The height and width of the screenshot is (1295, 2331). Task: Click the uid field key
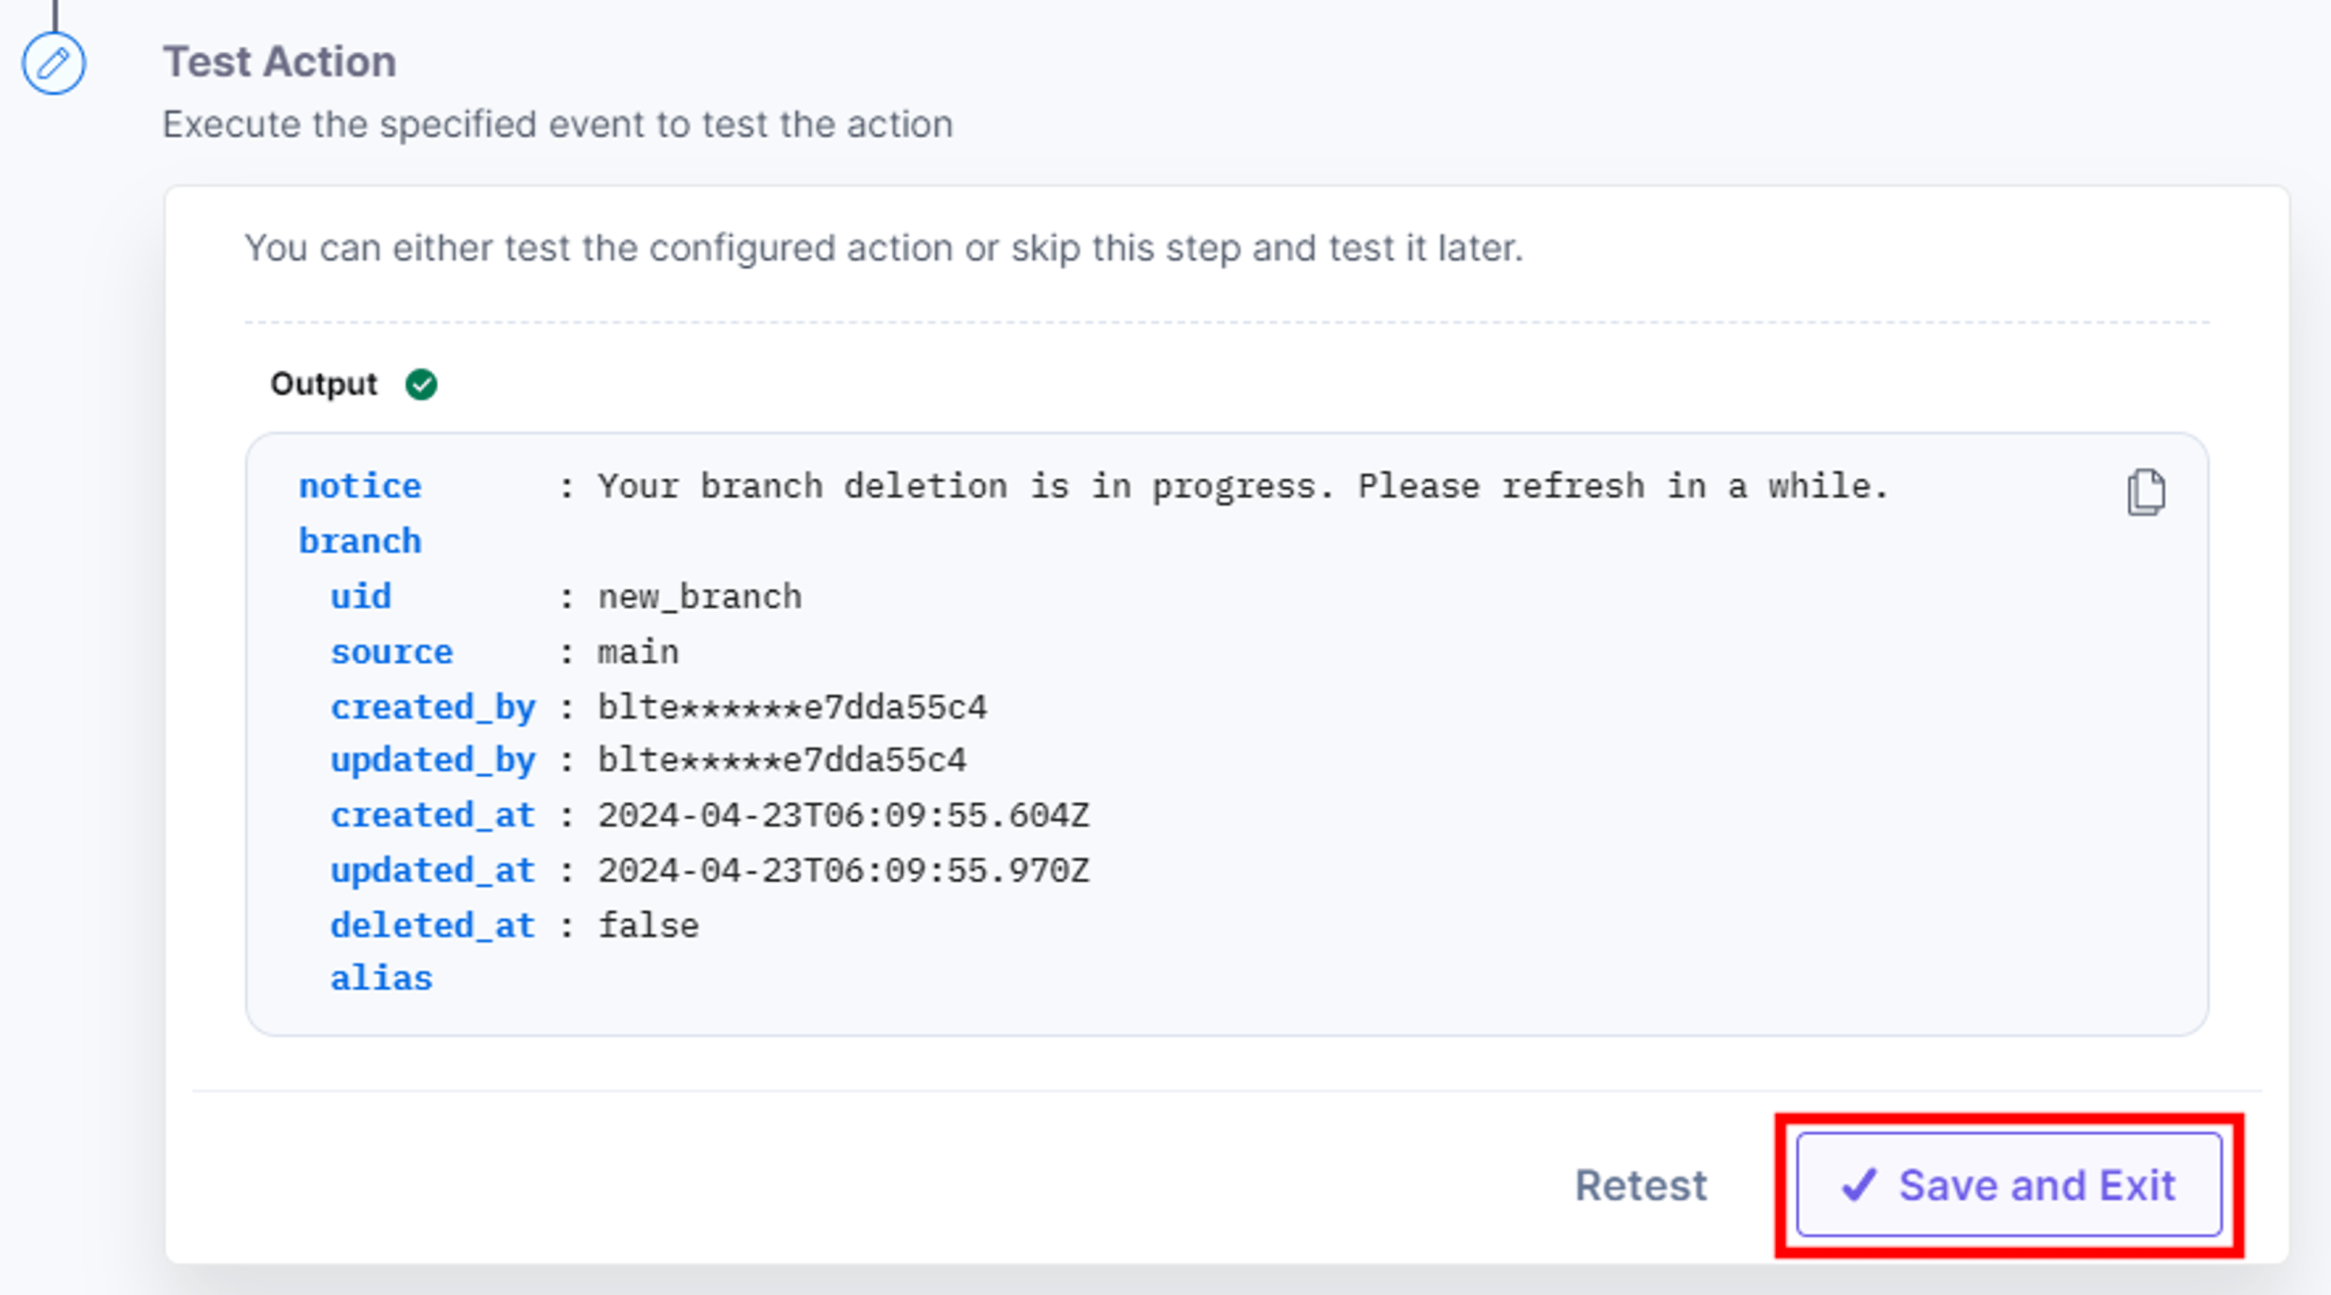coord(361,597)
